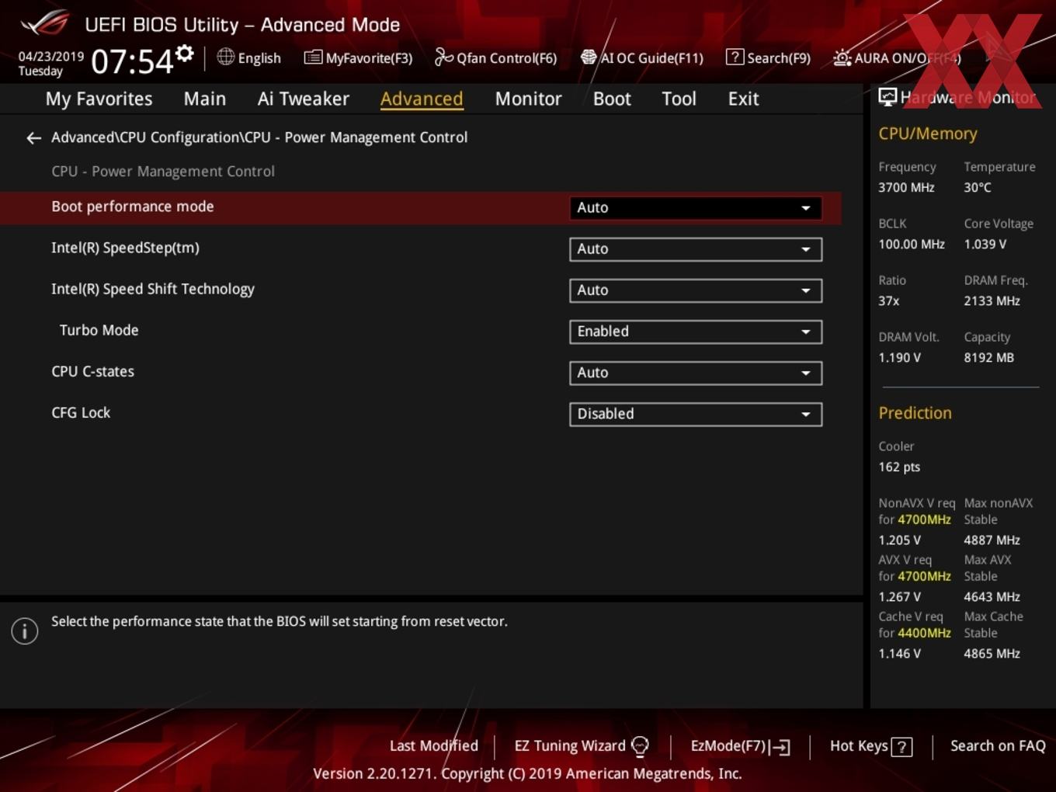Click Hot Keys text
The image size is (1056, 792).
tap(859, 746)
